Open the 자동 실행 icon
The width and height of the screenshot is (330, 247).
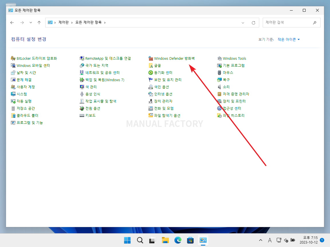click(x=13, y=101)
